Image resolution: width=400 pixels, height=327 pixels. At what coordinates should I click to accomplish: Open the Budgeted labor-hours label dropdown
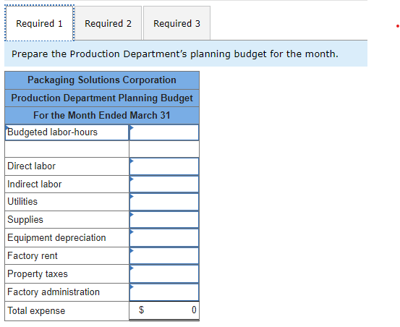pyautogui.click(x=67, y=132)
